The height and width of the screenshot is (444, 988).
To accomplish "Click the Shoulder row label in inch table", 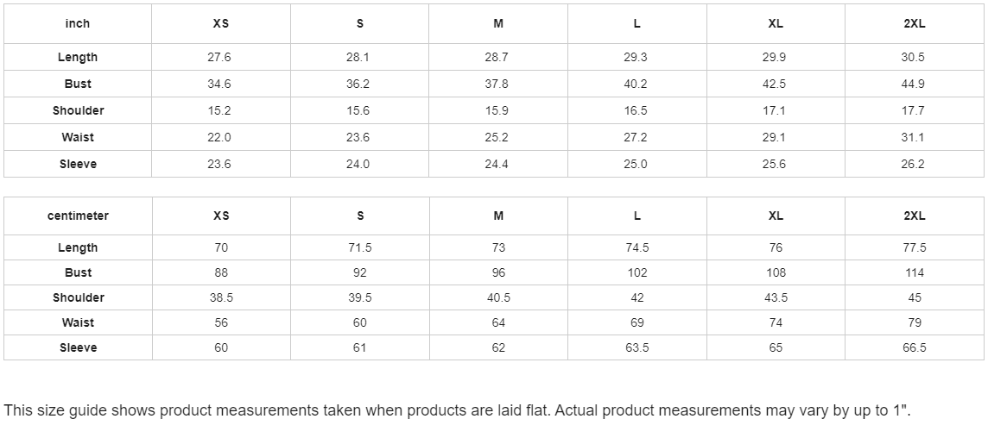I will [x=78, y=110].
